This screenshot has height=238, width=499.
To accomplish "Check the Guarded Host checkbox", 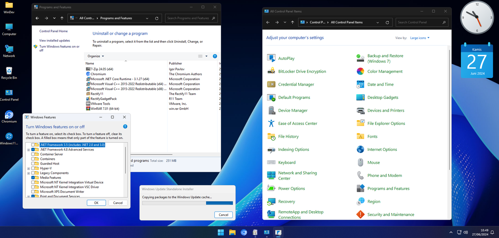I will pyautogui.click(x=33, y=163).
